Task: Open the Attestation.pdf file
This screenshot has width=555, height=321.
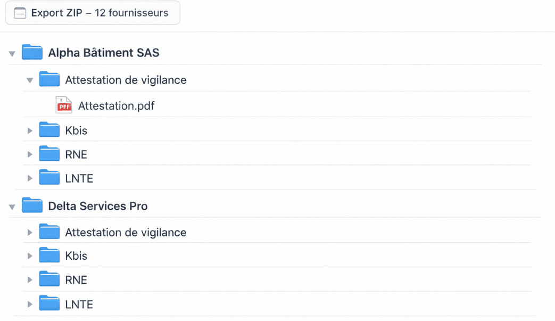Action: click(x=116, y=106)
